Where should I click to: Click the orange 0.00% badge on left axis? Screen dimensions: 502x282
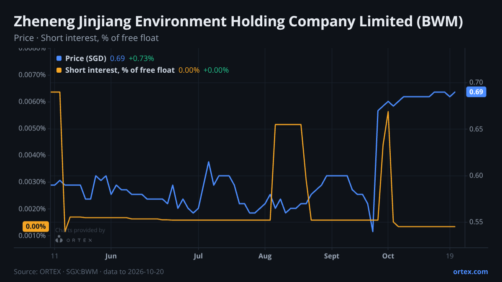tap(36, 227)
